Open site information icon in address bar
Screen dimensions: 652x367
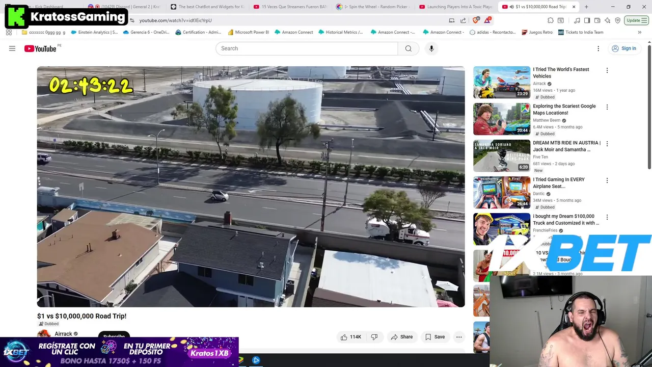click(132, 20)
